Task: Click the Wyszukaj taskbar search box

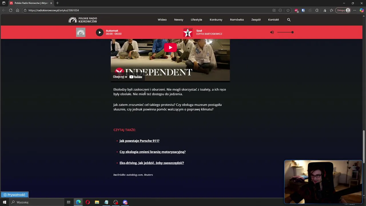Action: [x=37, y=202]
